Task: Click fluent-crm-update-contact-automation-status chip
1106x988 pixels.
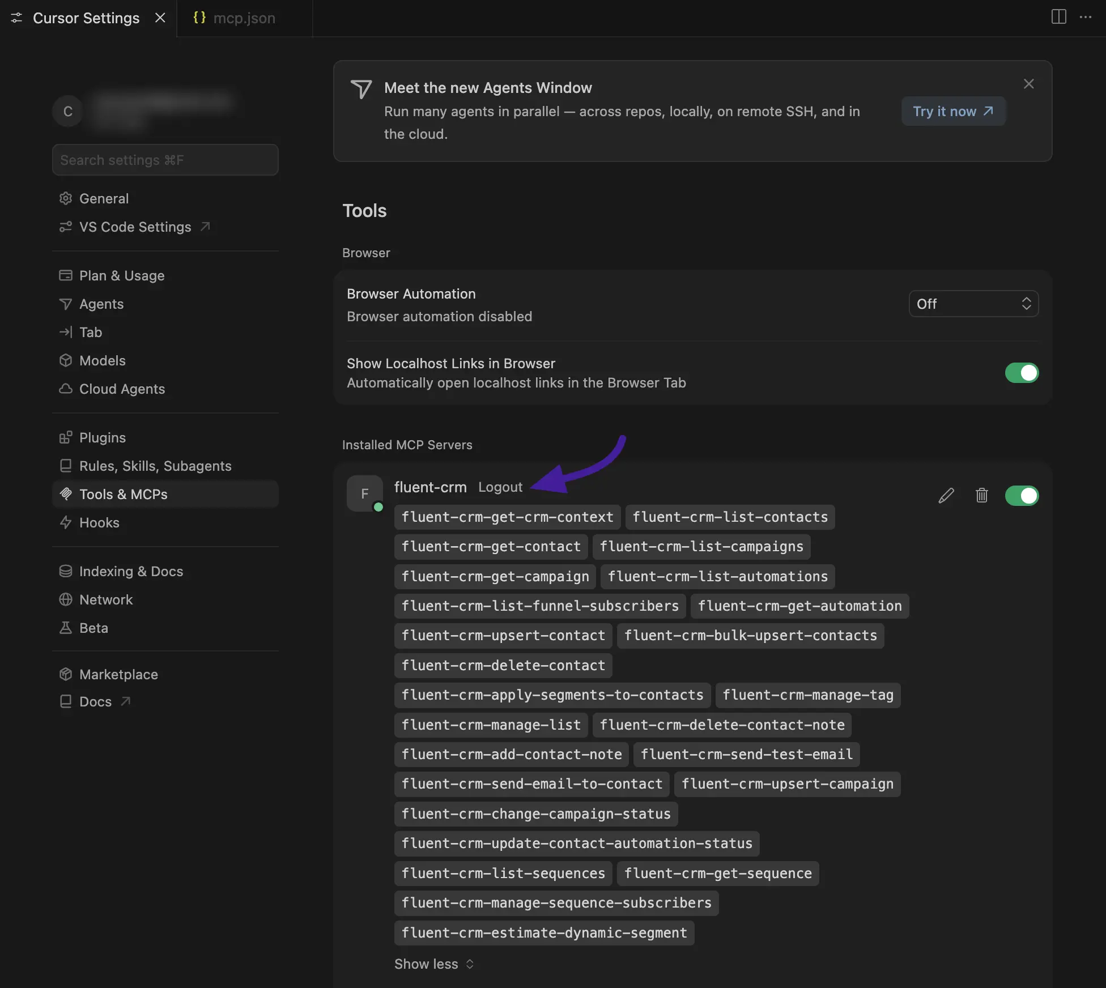Action: point(577,843)
